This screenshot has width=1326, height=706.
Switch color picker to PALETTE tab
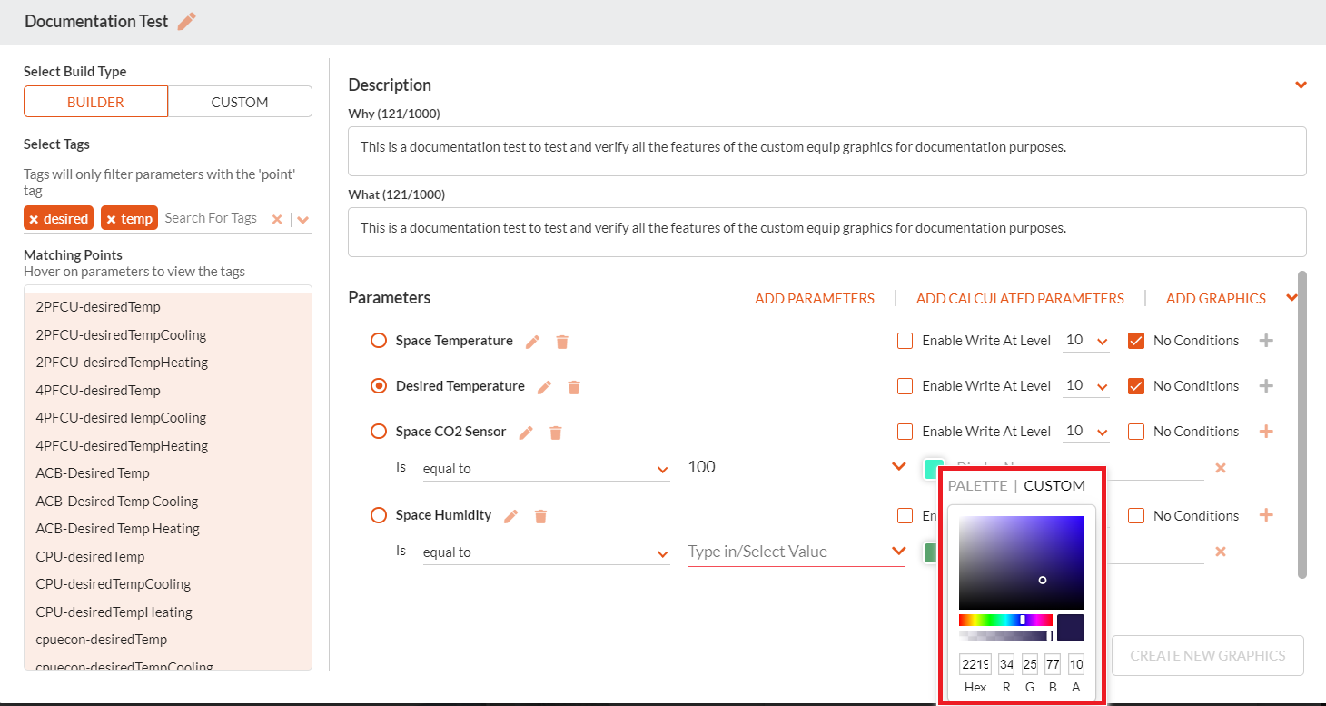[x=977, y=485]
